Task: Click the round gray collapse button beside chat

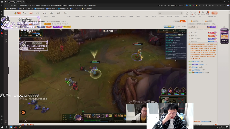Action: (x=224, y=27)
